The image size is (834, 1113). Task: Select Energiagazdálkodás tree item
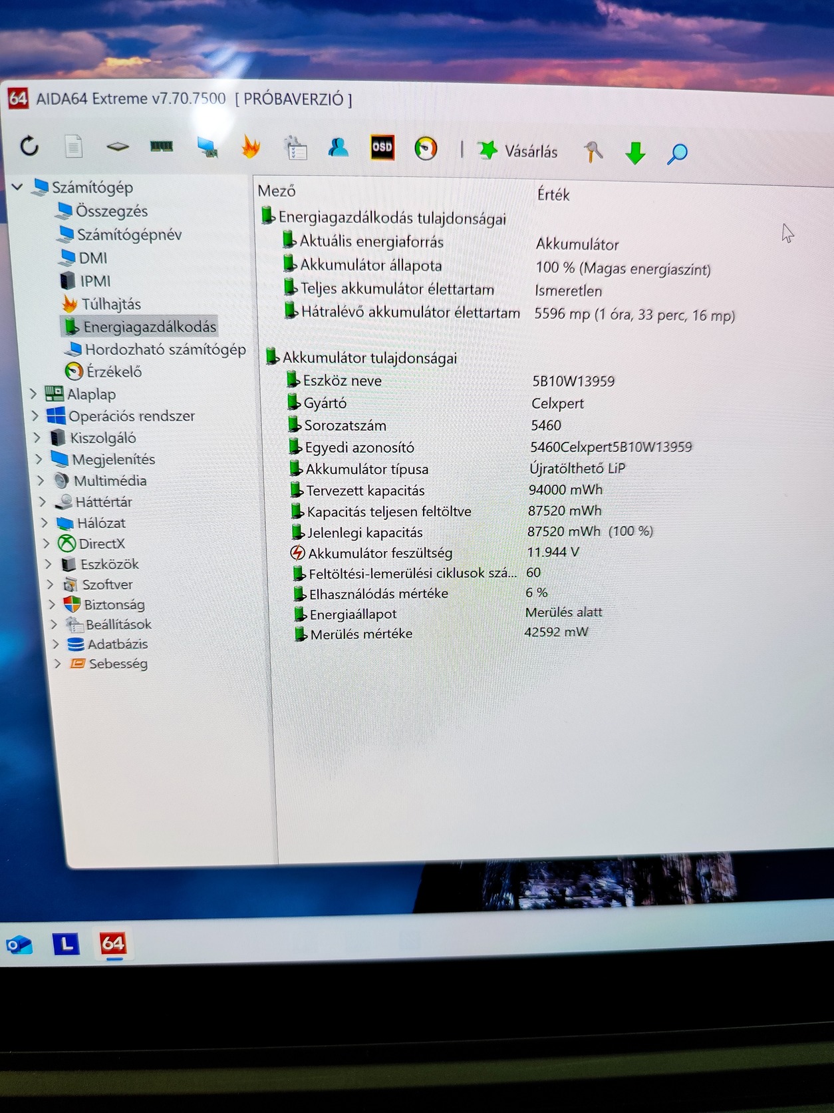pos(140,326)
